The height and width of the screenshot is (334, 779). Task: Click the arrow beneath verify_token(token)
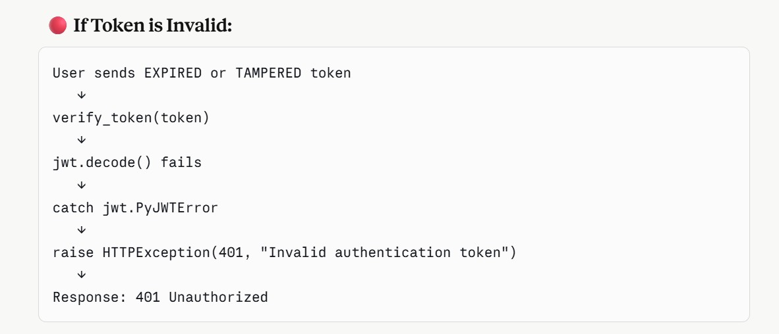point(82,140)
